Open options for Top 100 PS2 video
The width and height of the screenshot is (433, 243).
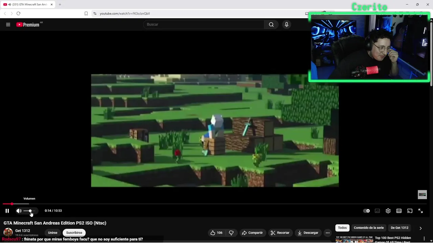(x=424, y=239)
